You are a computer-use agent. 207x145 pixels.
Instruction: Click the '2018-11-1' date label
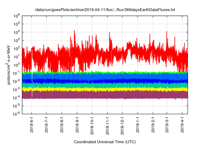[x=107, y=126]
